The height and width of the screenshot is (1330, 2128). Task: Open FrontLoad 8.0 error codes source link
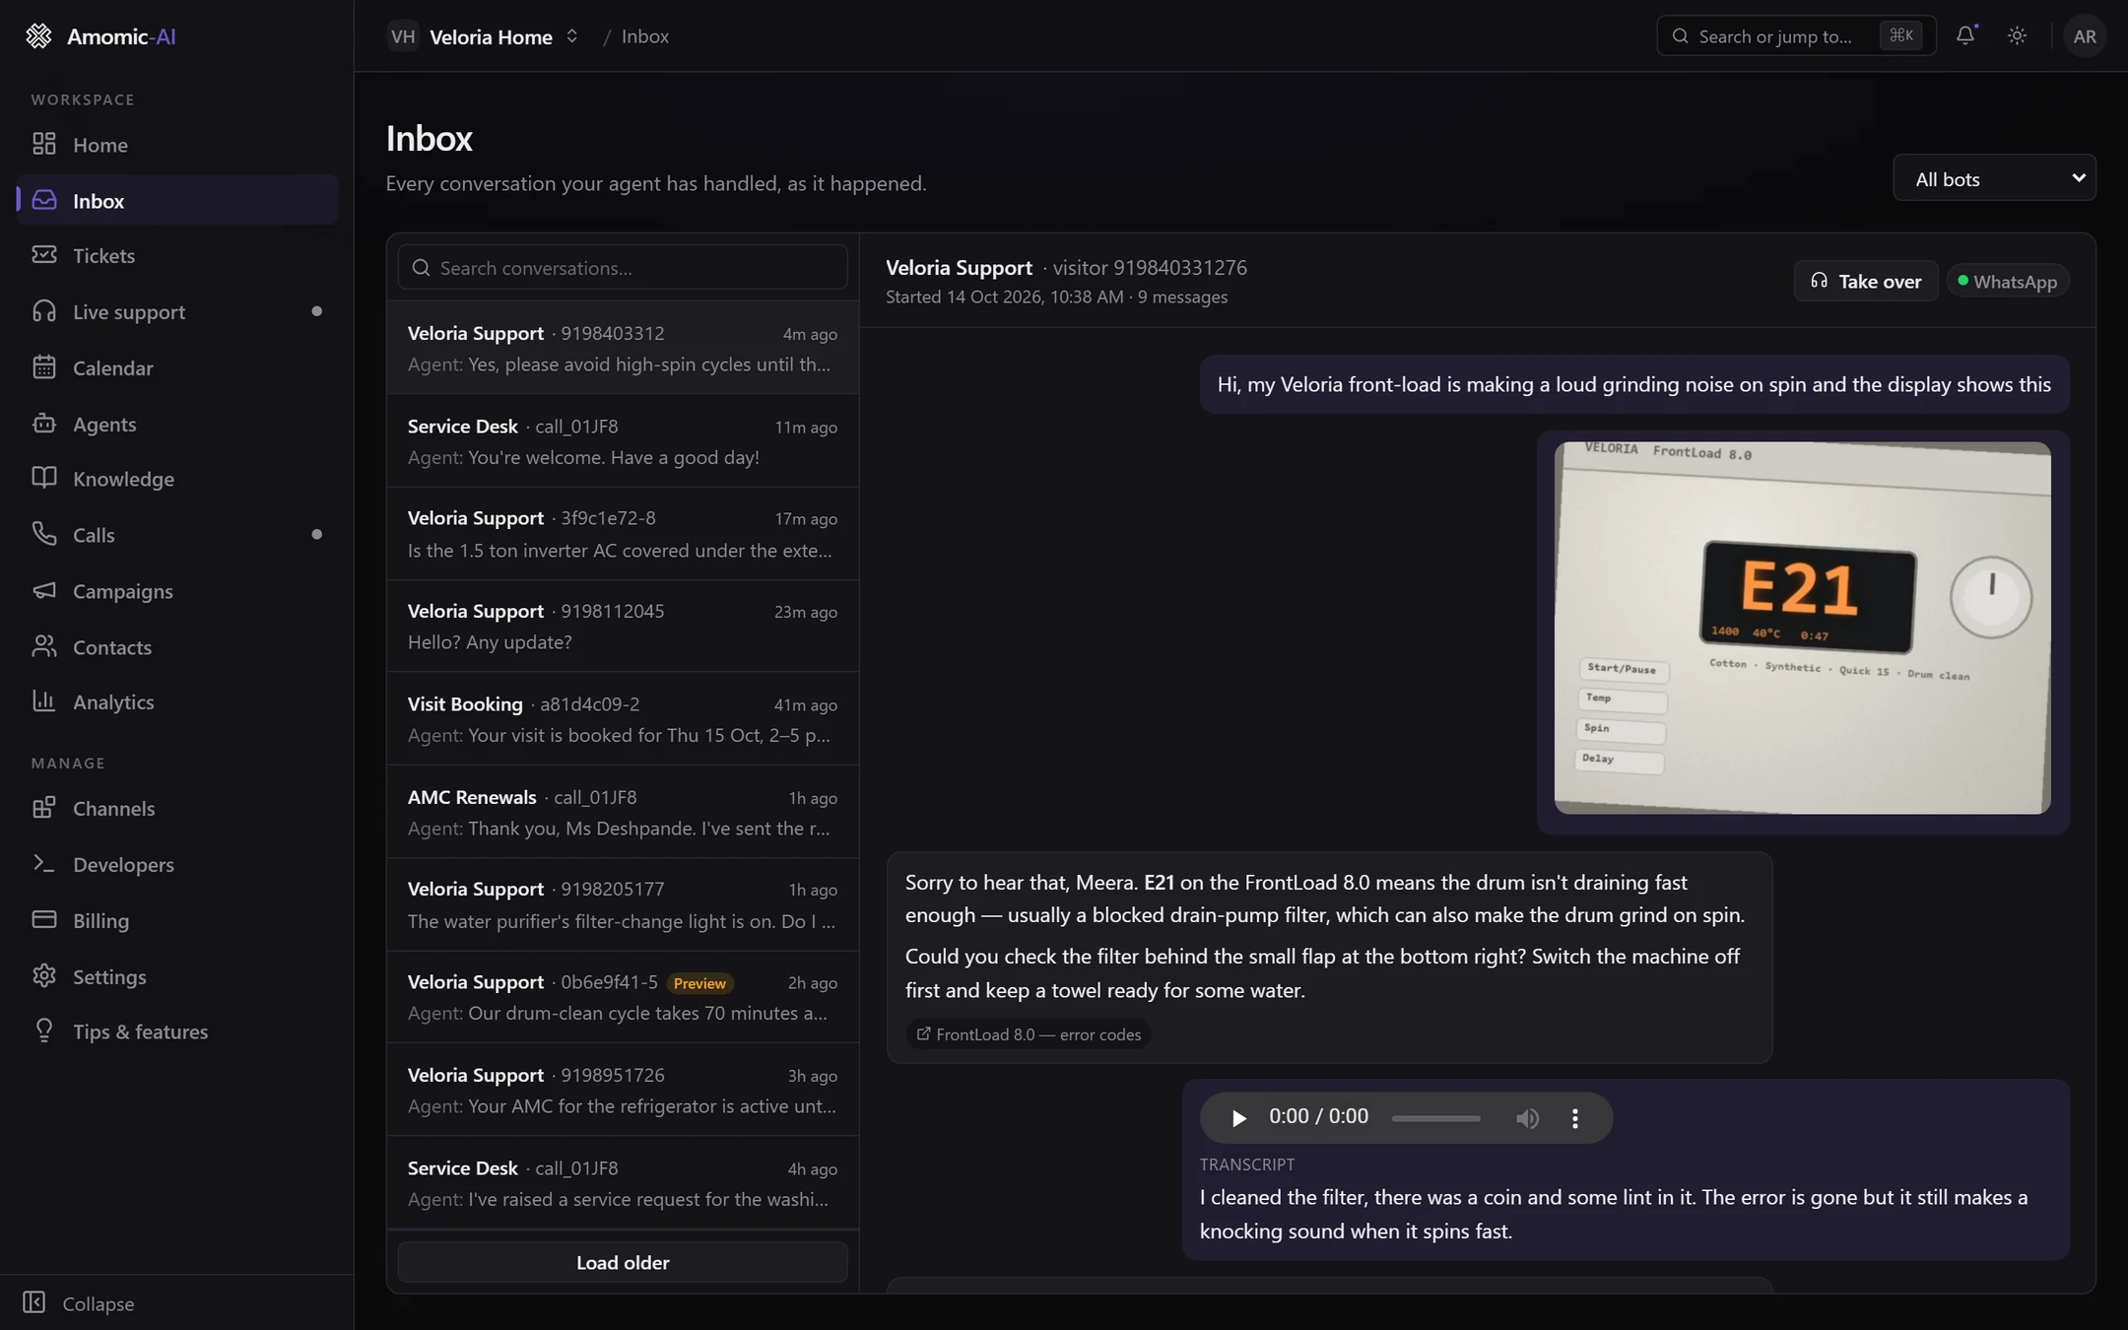point(1029,1033)
